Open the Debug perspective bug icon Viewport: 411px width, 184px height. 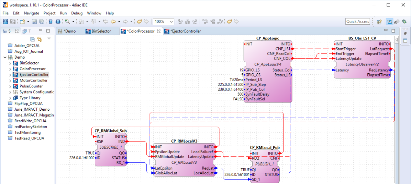[403, 22]
